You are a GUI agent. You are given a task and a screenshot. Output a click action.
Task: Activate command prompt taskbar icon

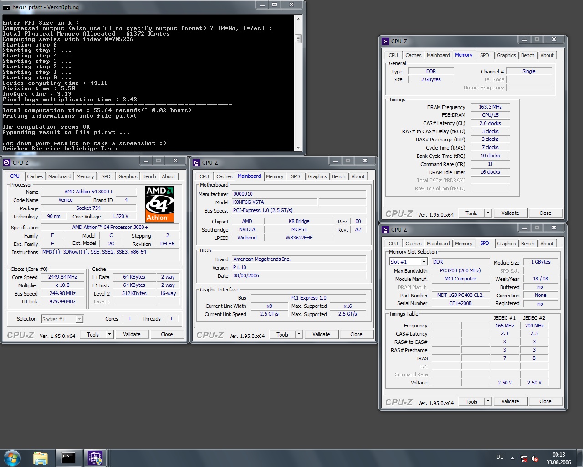tap(68, 458)
